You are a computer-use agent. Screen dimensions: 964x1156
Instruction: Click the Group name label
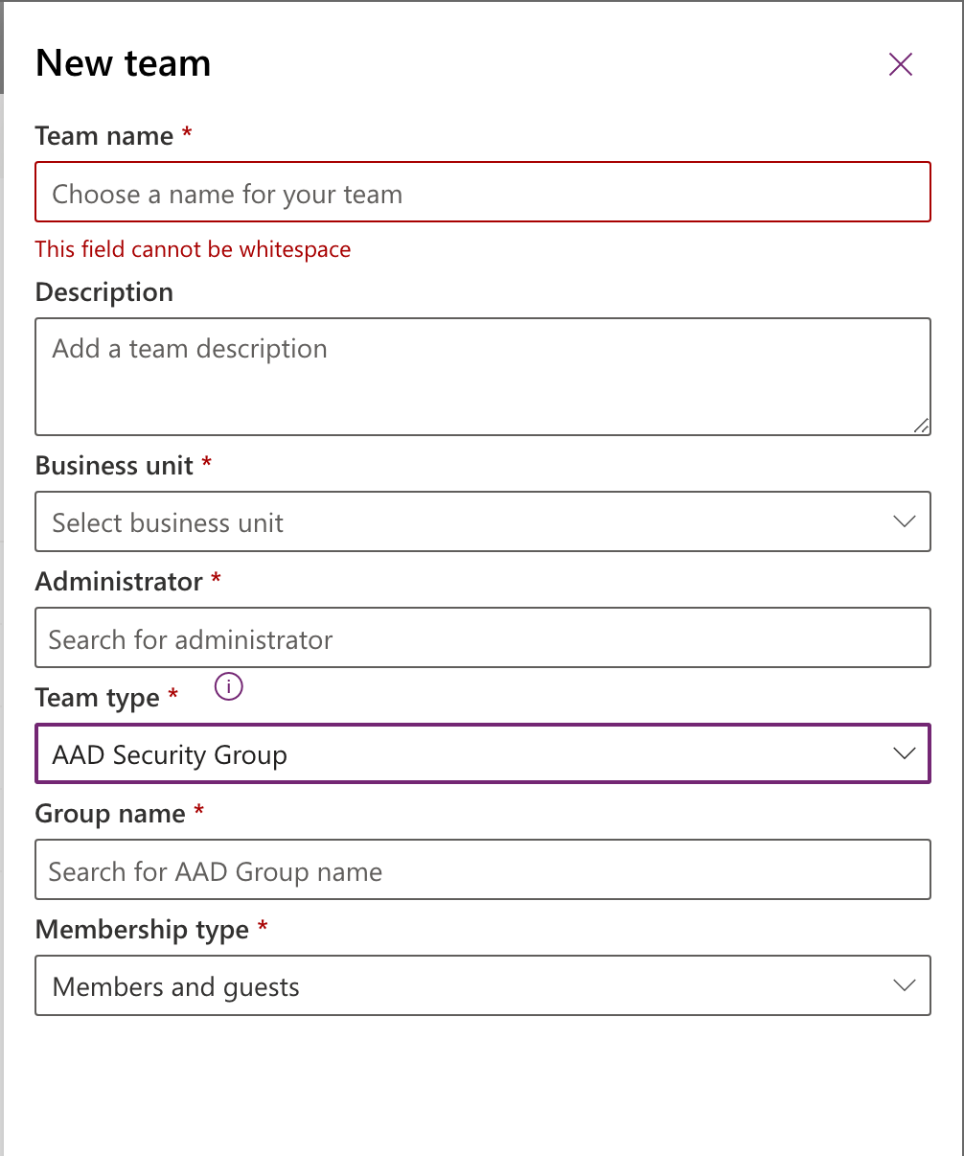click(x=110, y=814)
